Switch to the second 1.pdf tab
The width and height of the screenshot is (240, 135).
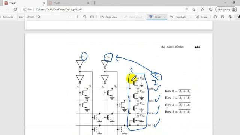[x=68, y=3]
